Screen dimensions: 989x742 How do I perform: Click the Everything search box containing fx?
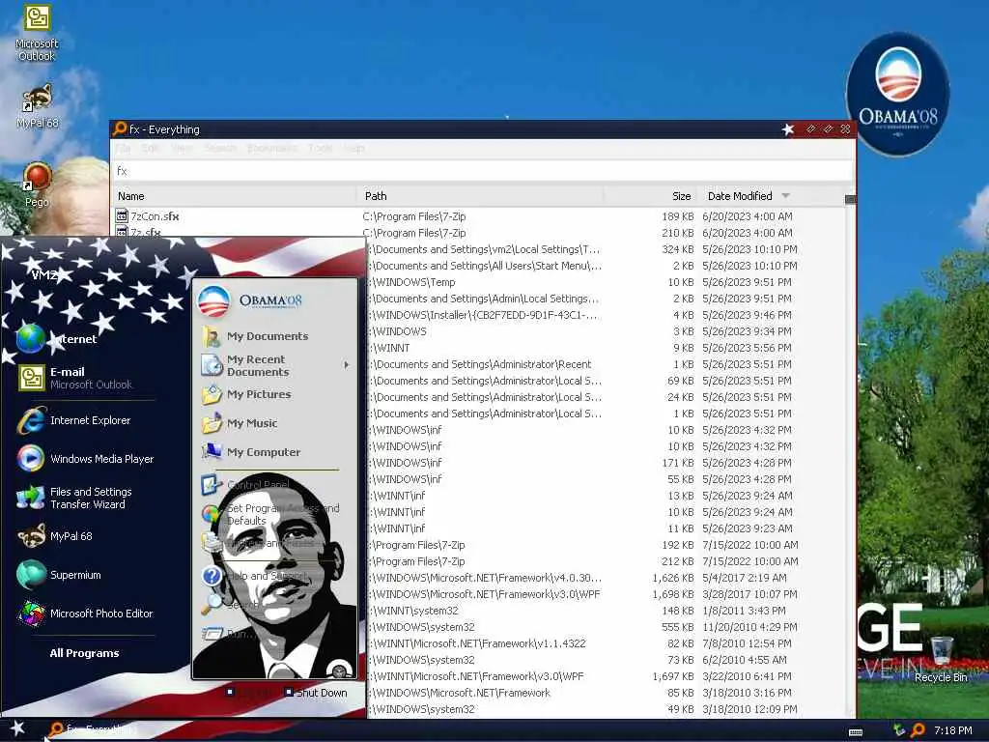pyautogui.click(x=482, y=170)
